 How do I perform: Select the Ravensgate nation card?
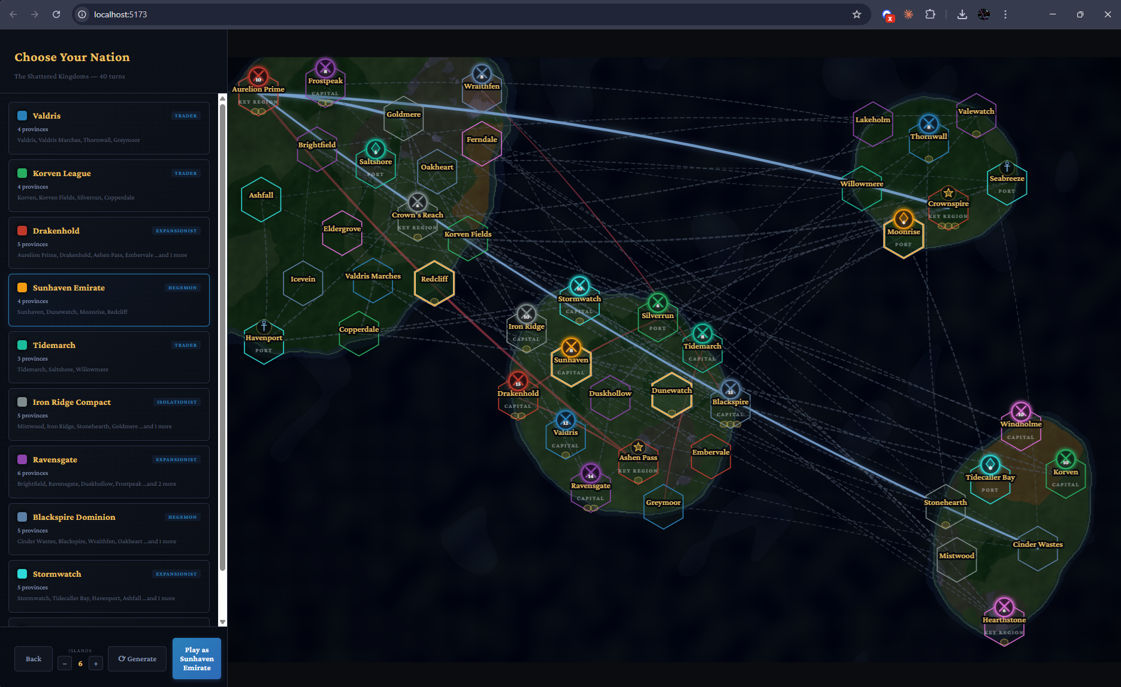tap(109, 472)
